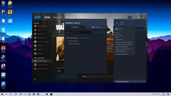Open File Explorer from the taskbar

coord(25,94)
